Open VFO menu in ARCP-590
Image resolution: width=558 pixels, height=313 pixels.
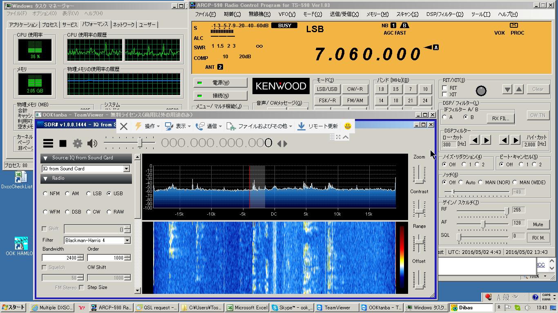click(287, 14)
